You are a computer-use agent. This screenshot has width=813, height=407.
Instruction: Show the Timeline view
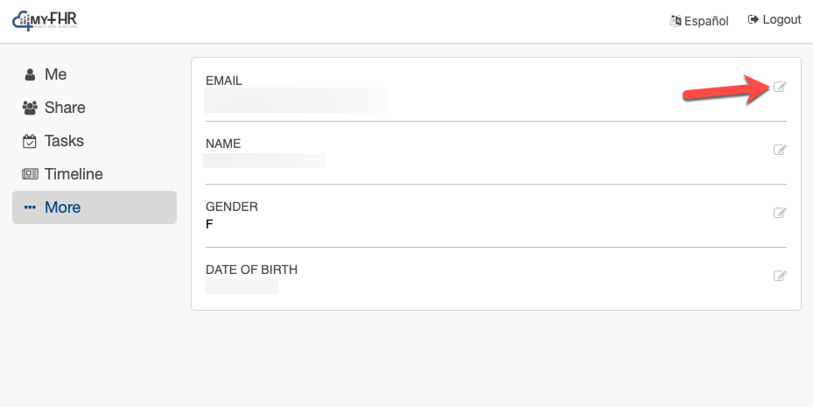(x=74, y=175)
